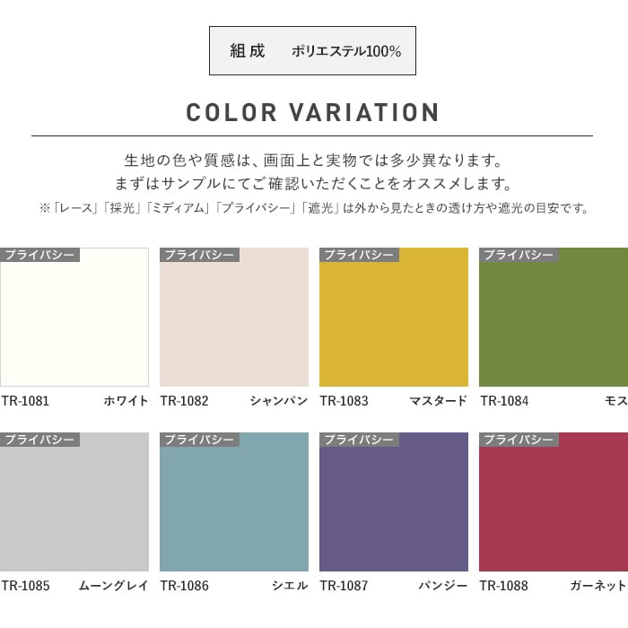The image size is (628, 628).
Task: Select the white TR-1081 ホワイト swatch
Action: point(74,317)
